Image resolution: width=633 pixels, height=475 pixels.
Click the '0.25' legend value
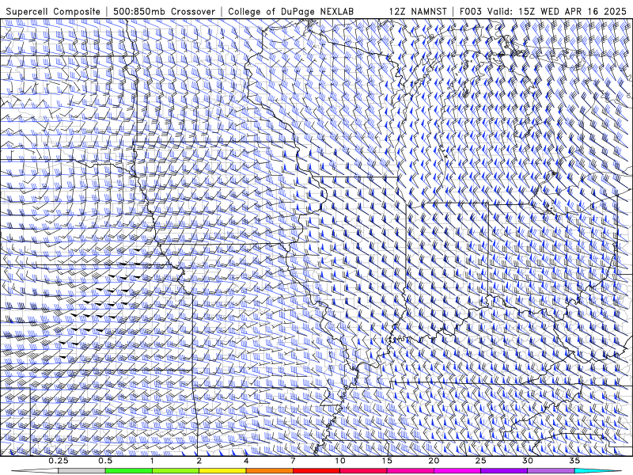[x=59, y=461]
